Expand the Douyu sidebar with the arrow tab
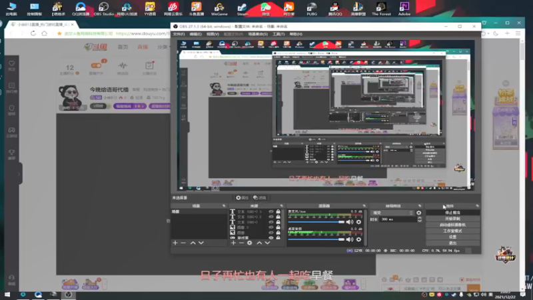 point(19,174)
